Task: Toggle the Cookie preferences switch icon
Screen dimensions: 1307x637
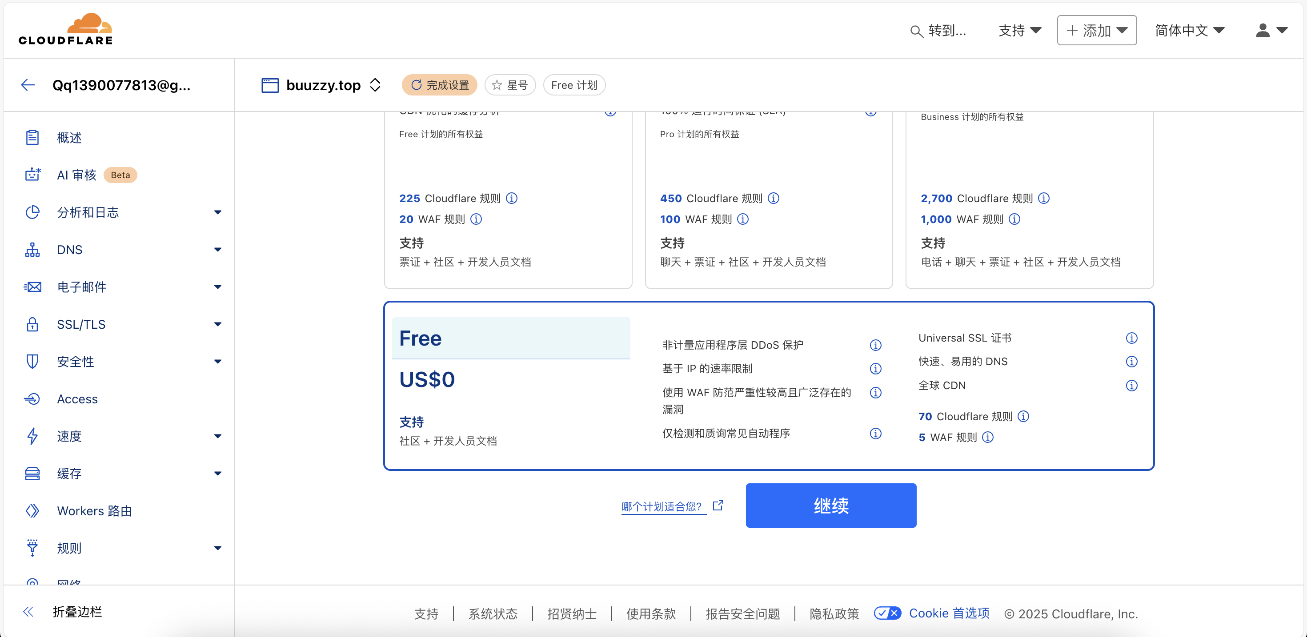Action: [887, 613]
